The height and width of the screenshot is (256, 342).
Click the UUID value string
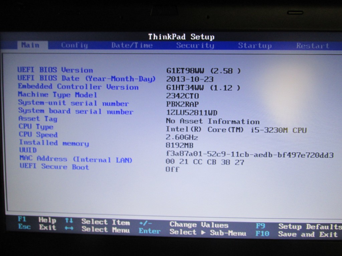tap(249, 155)
